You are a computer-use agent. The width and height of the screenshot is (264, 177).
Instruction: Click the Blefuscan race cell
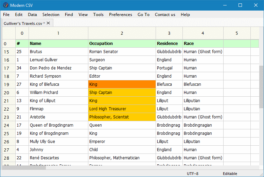click(x=203, y=84)
